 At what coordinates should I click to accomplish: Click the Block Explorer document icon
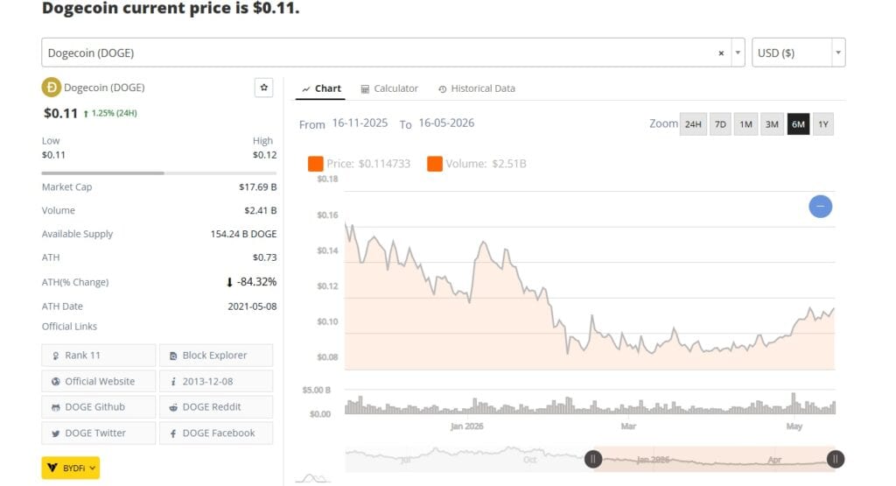173,356
